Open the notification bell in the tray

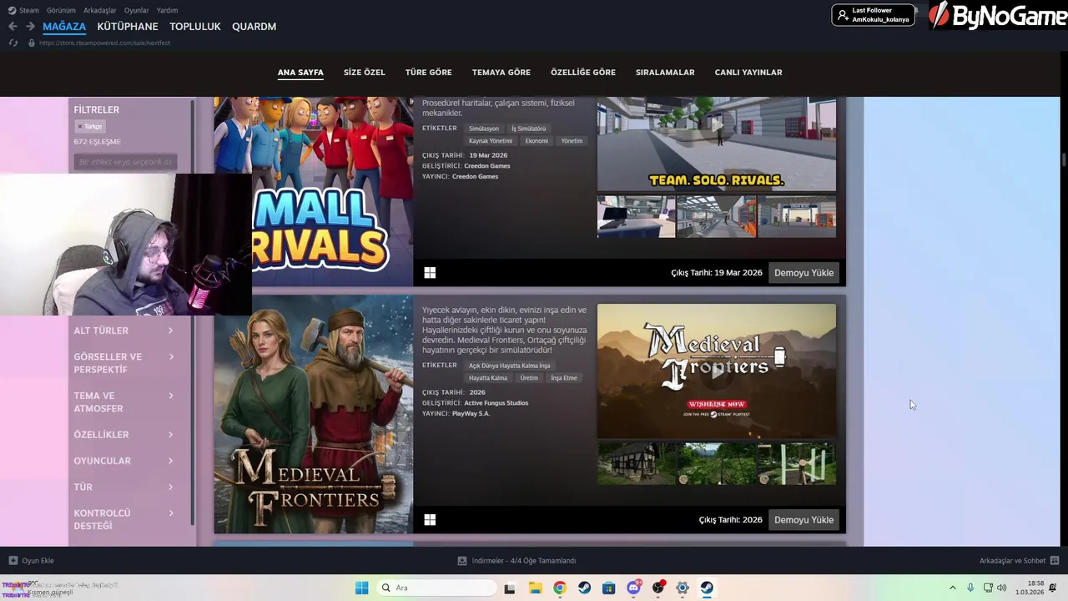point(1053,588)
